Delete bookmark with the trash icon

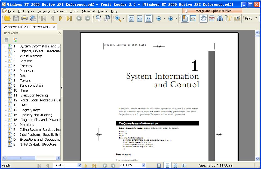[6, 40]
